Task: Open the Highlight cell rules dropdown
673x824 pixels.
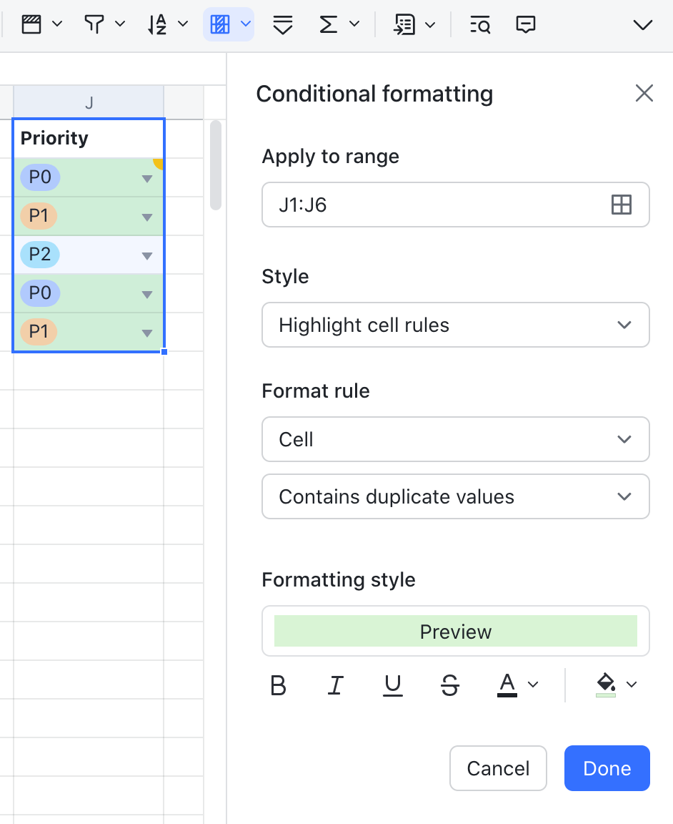Action: [456, 325]
